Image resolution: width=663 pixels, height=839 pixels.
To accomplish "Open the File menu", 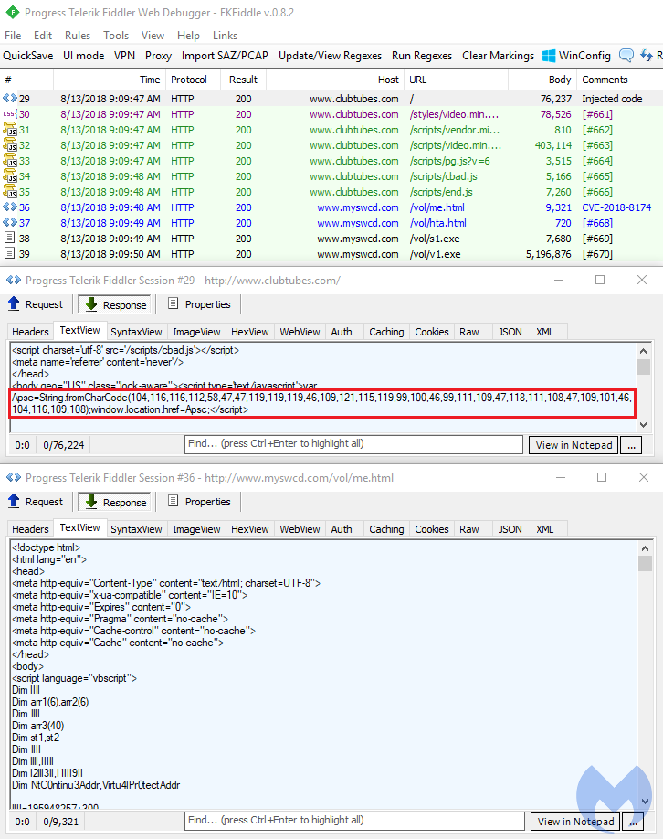I will click(x=13, y=36).
